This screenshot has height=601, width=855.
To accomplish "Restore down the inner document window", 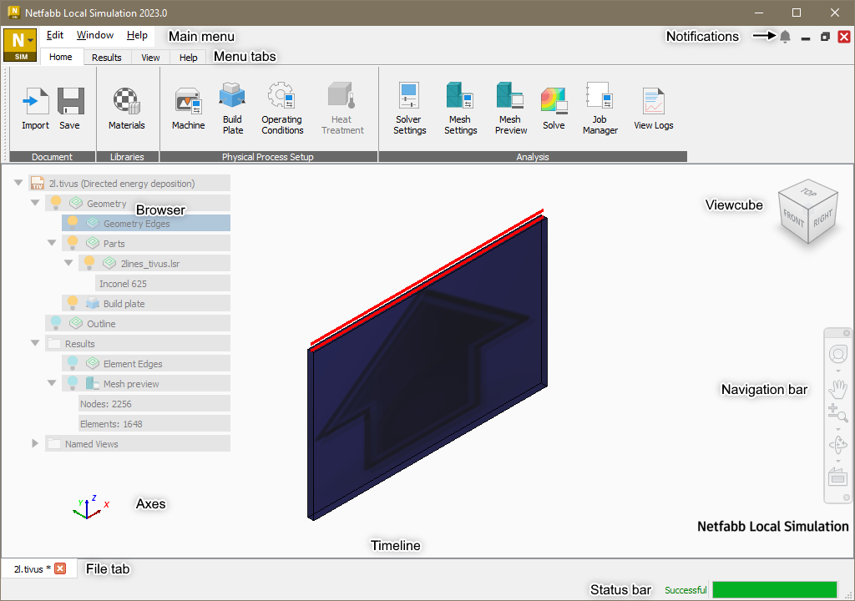I will (825, 37).
